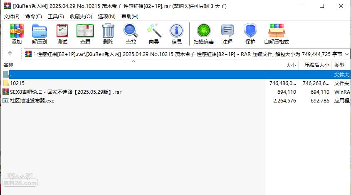Click the WinRAR icon in the title bar
This screenshot has width=351, height=195.
click(x=7, y=5)
